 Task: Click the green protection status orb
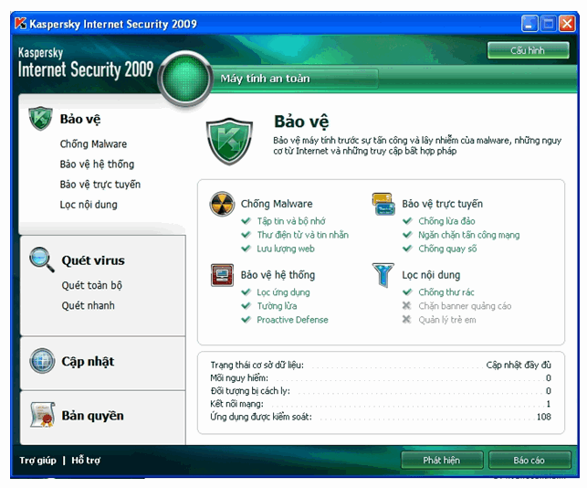[x=185, y=79]
